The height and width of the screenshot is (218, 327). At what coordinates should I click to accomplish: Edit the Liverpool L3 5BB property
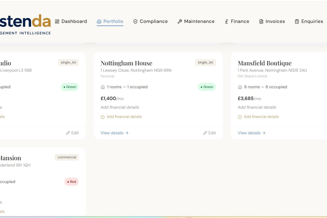[72, 133]
